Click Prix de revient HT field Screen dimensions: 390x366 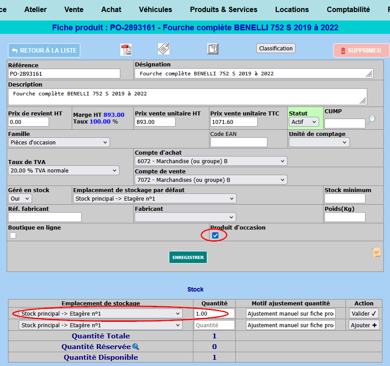click(x=29, y=122)
